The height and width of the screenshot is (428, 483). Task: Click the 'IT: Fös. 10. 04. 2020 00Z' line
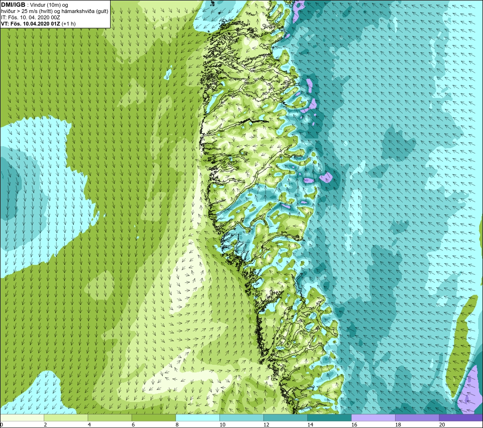[x=30, y=17]
